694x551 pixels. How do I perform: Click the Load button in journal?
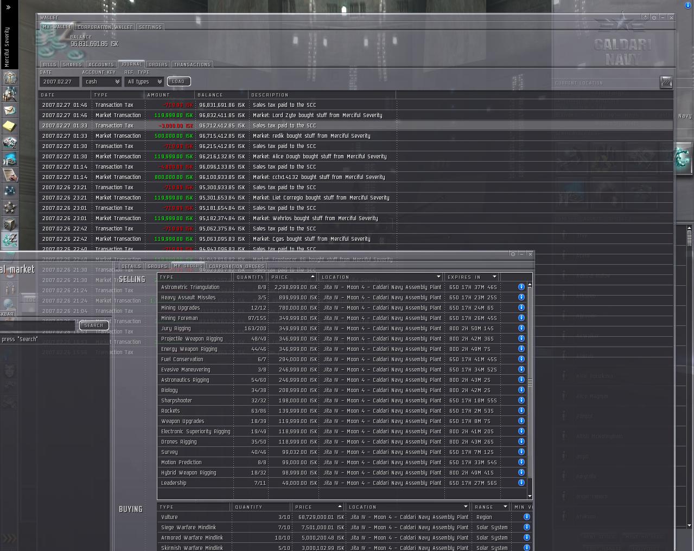(x=179, y=81)
